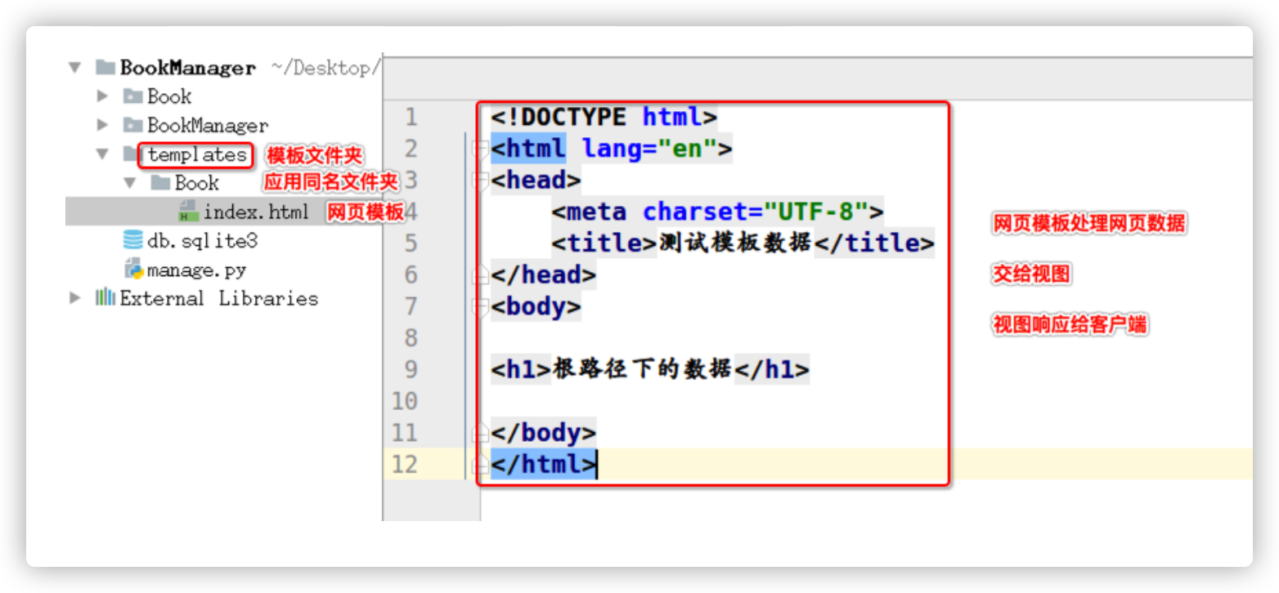Click fold end marker beside </head> line

click(x=481, y=275)
